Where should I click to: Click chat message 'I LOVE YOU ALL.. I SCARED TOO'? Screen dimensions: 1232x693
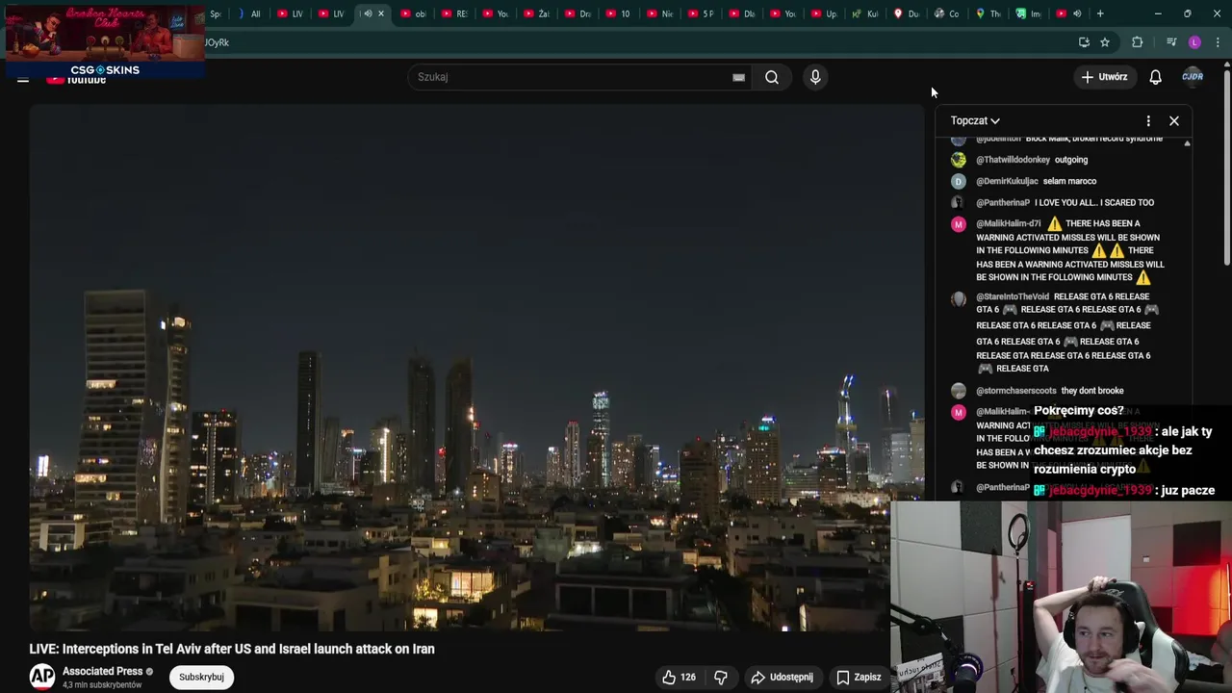tap(1094, 203)
